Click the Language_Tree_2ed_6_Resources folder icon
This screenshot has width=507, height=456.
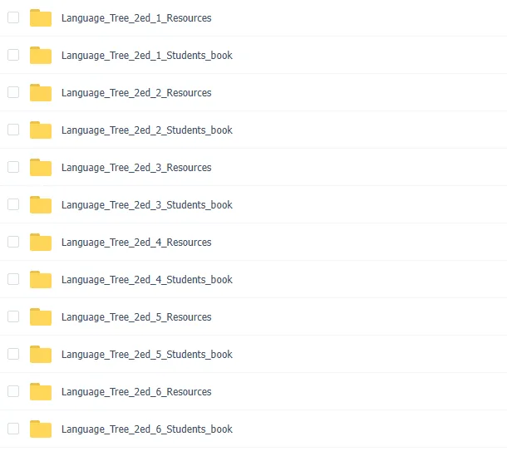pos(41,391)
